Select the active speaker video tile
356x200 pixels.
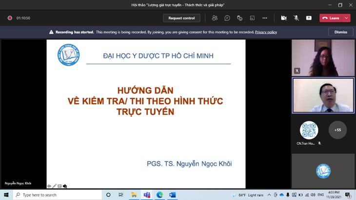tap(323, 95)
